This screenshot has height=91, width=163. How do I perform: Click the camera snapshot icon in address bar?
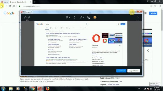151,6
